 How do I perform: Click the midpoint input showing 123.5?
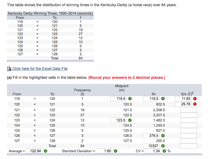[118, 120]
